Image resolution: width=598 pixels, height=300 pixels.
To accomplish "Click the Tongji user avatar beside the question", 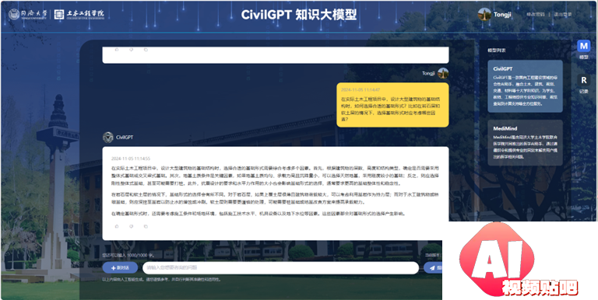I will [443, 73].
